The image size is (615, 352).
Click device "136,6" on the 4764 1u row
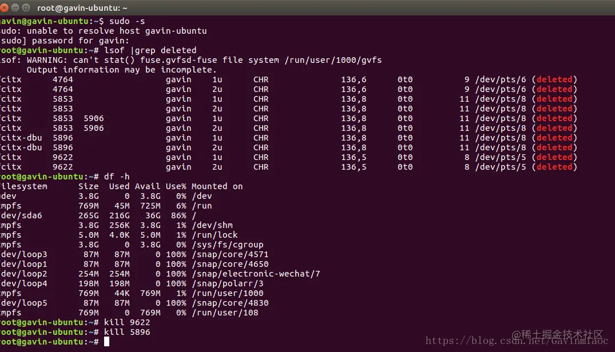(354, 79)
